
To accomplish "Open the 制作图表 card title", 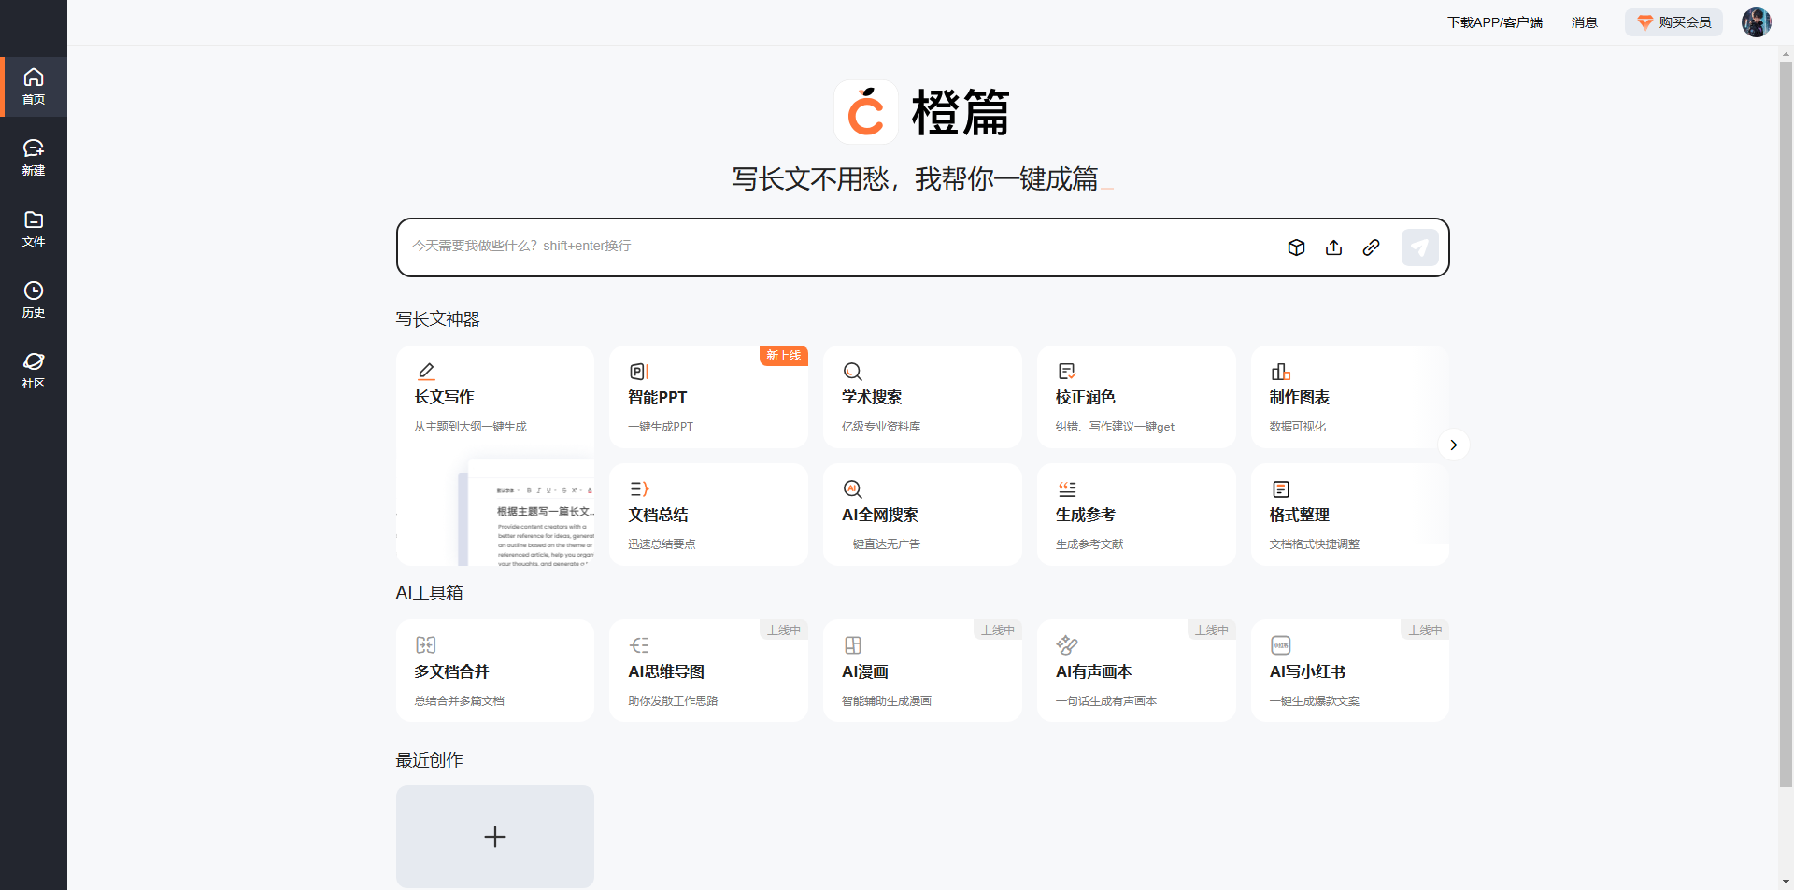I will 1299,397.
